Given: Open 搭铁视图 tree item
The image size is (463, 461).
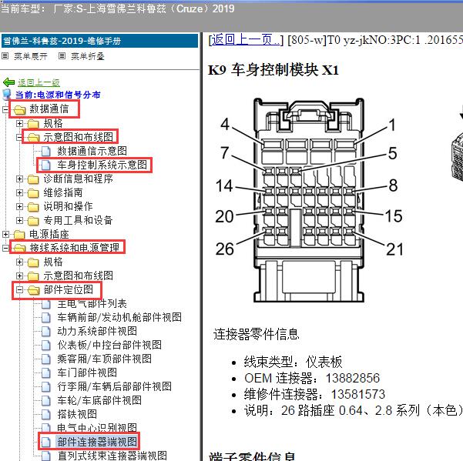Looking at the screenshot, I should tap(77, 414).
